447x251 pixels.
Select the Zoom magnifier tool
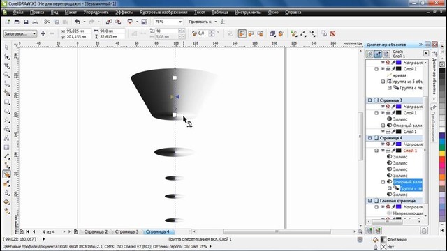(x=7, y=75)
